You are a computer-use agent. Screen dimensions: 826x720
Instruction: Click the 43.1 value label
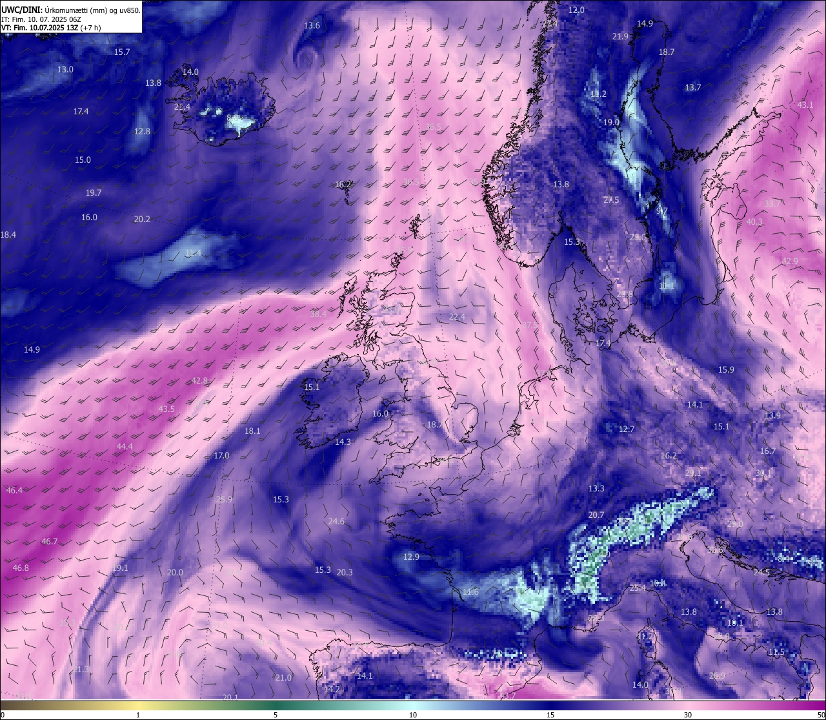pos(805,105)
